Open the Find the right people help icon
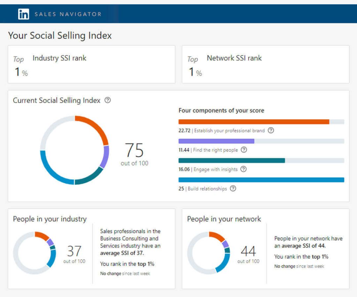Viewport: 357px width, 297px height. coord(244,150)
